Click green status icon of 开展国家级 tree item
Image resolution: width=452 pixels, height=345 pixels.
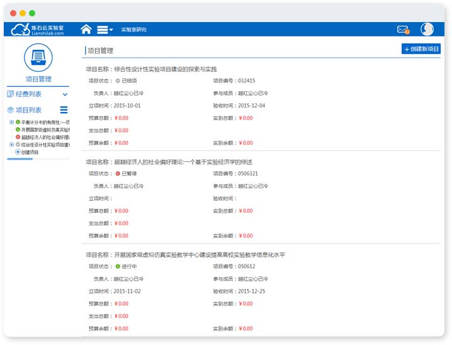point(18,130)
